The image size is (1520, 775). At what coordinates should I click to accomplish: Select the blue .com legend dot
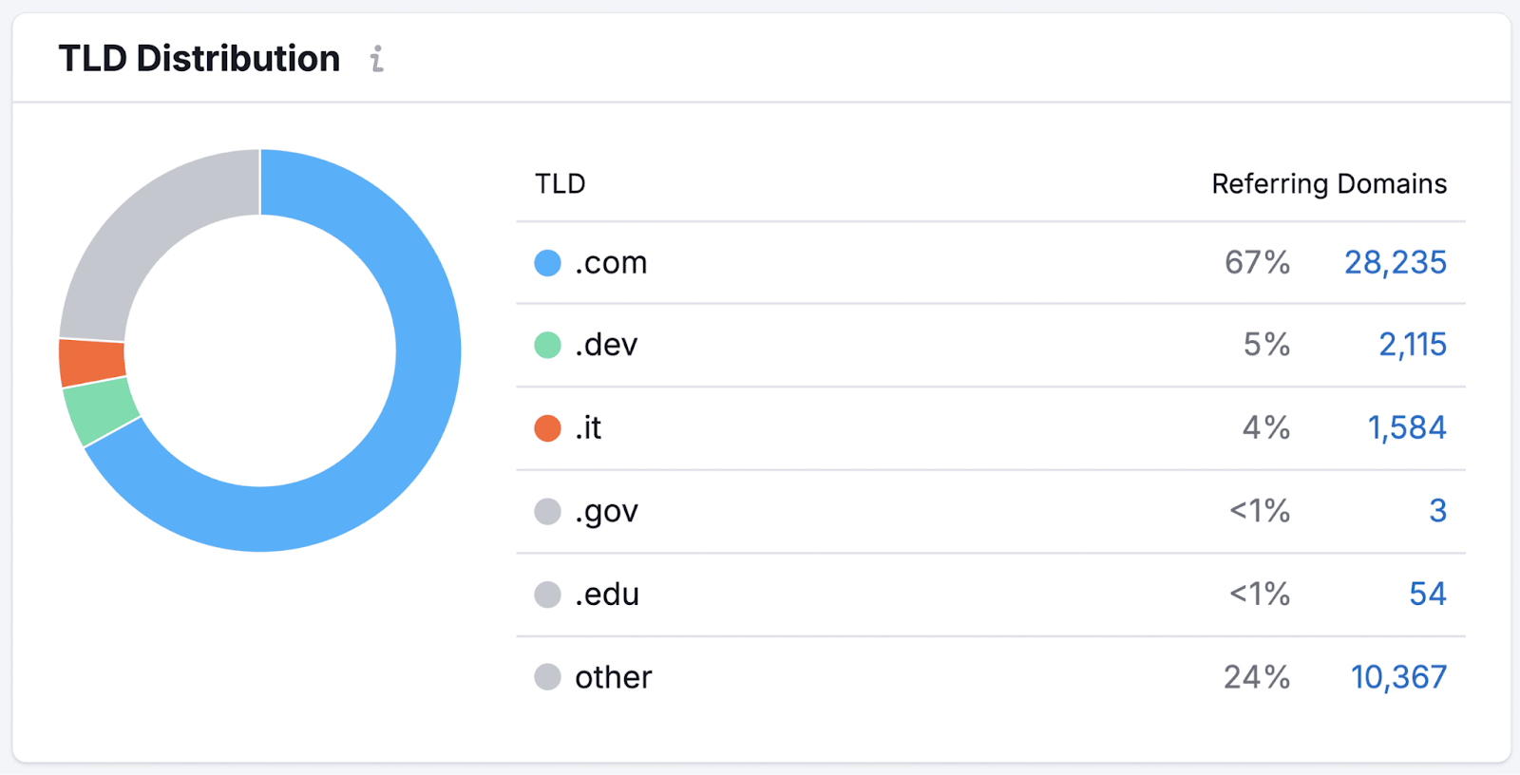coord(547,262)
